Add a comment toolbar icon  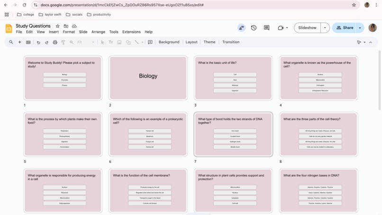(x=150, y=42)
